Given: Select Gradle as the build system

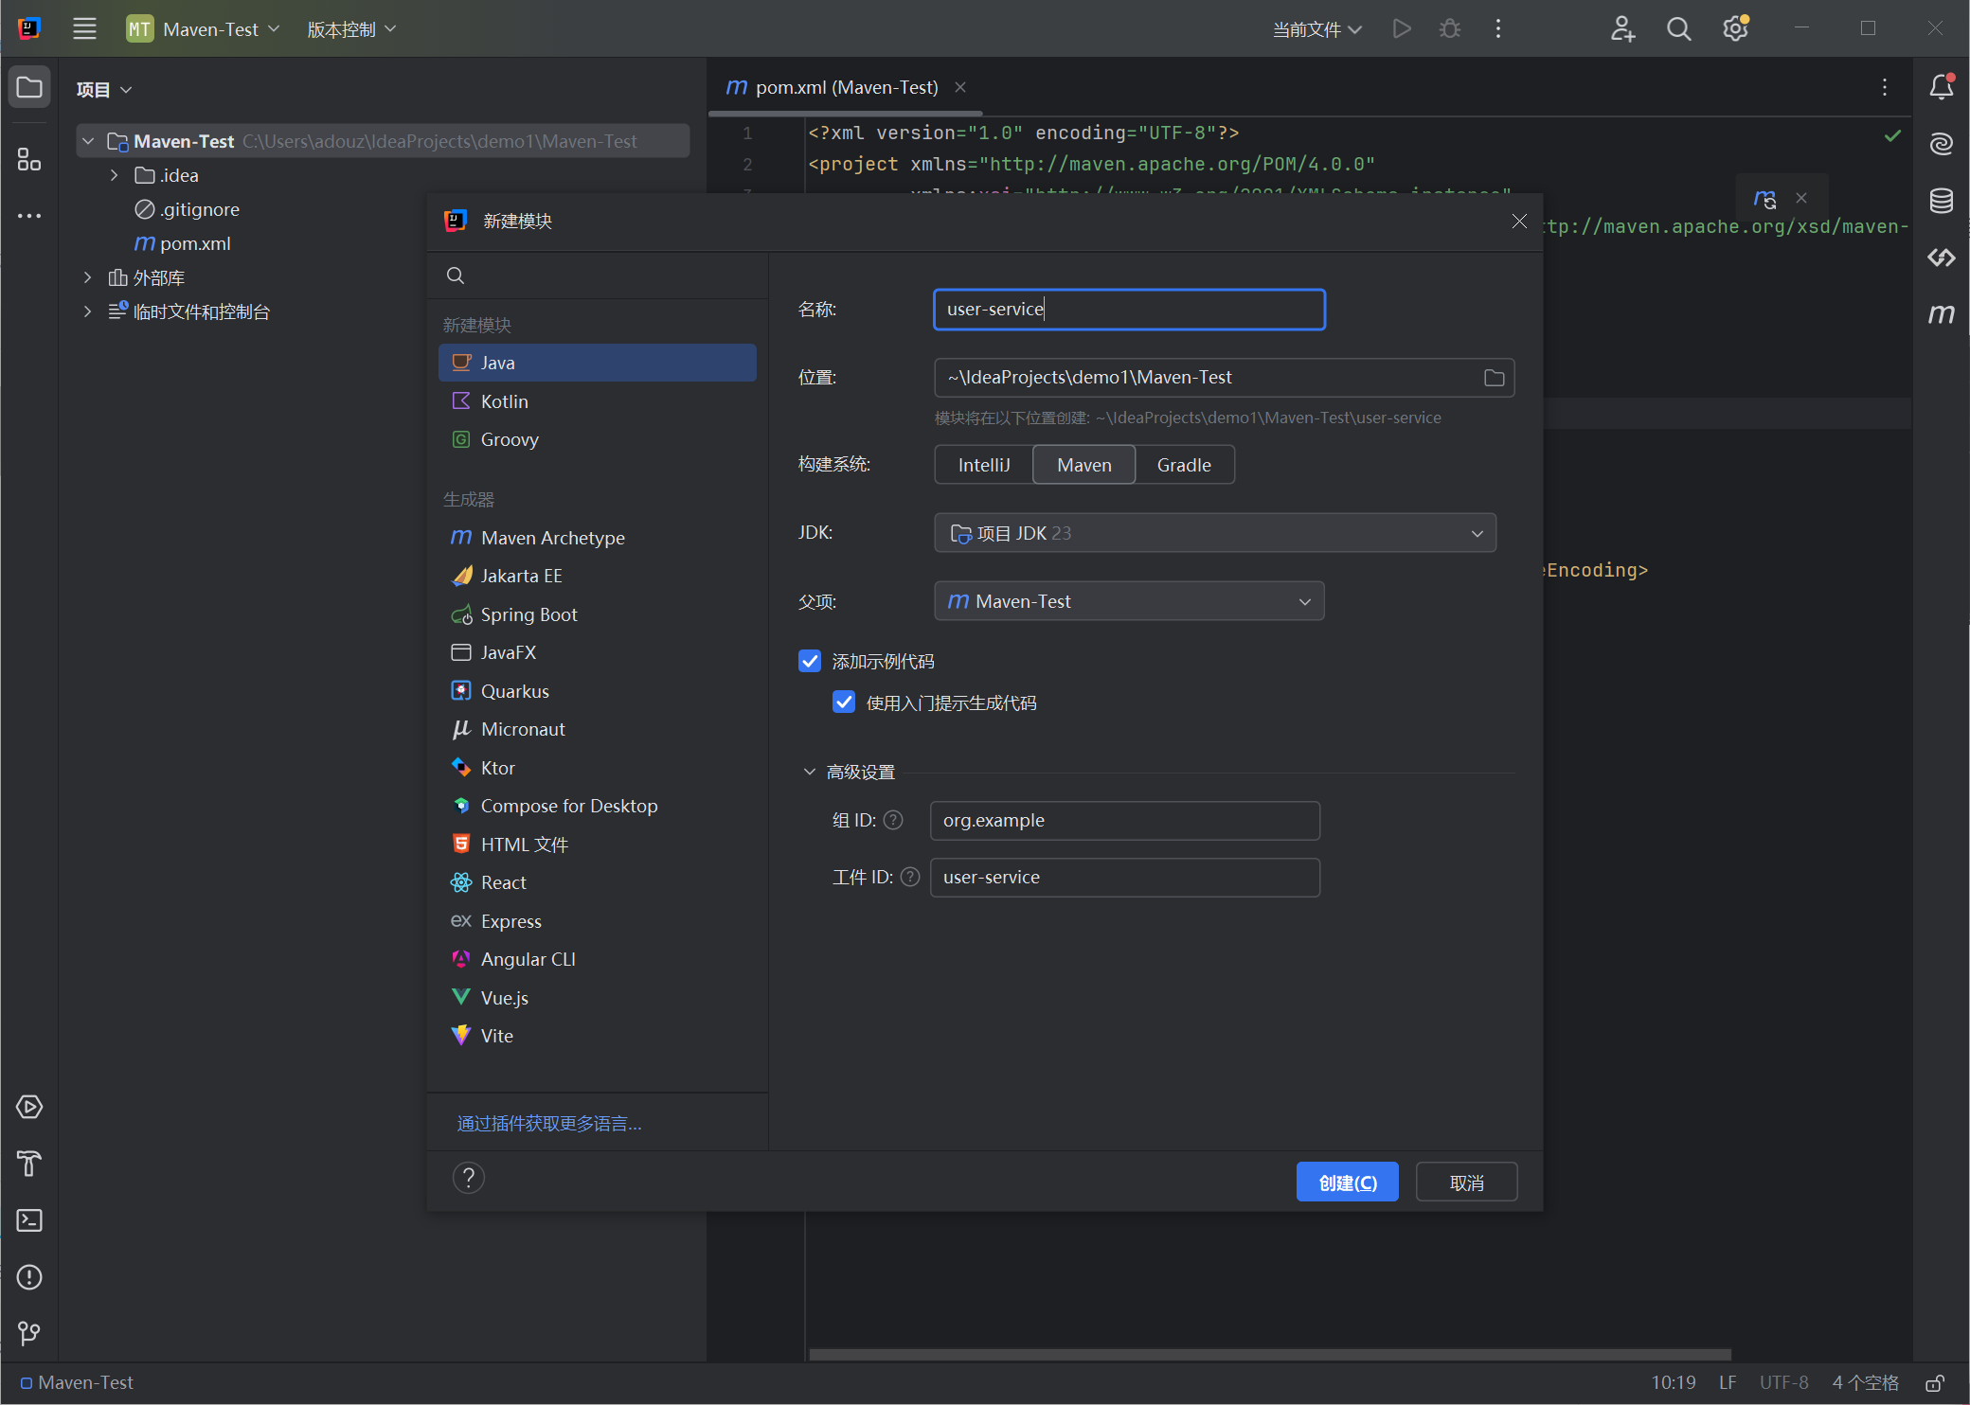Looking at the screenshot, I should (x=1183, y=465).
